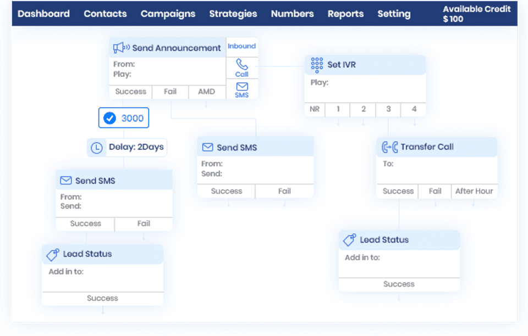528x336 pixels.
Task: Click the tag icon on right Lead Status
Action: [x=350, y=240]
